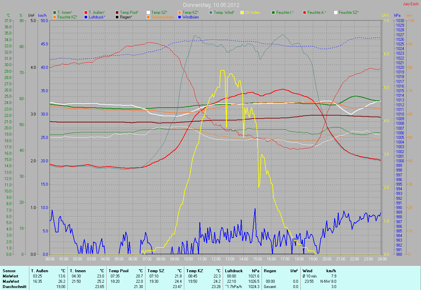Click the dark red Temp Pool legend swatch
The width and height of the screenshot is (421, 290).
pyautogui.click(x=117, y=13)
